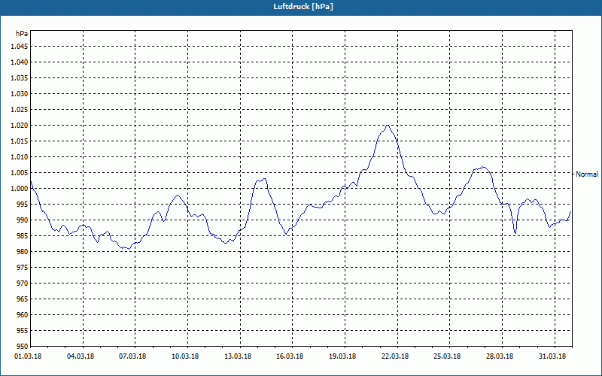Viewport: 602px width, 376px height.
Task: Click the 31.03.18 date label
Action: tap(552, 356)
